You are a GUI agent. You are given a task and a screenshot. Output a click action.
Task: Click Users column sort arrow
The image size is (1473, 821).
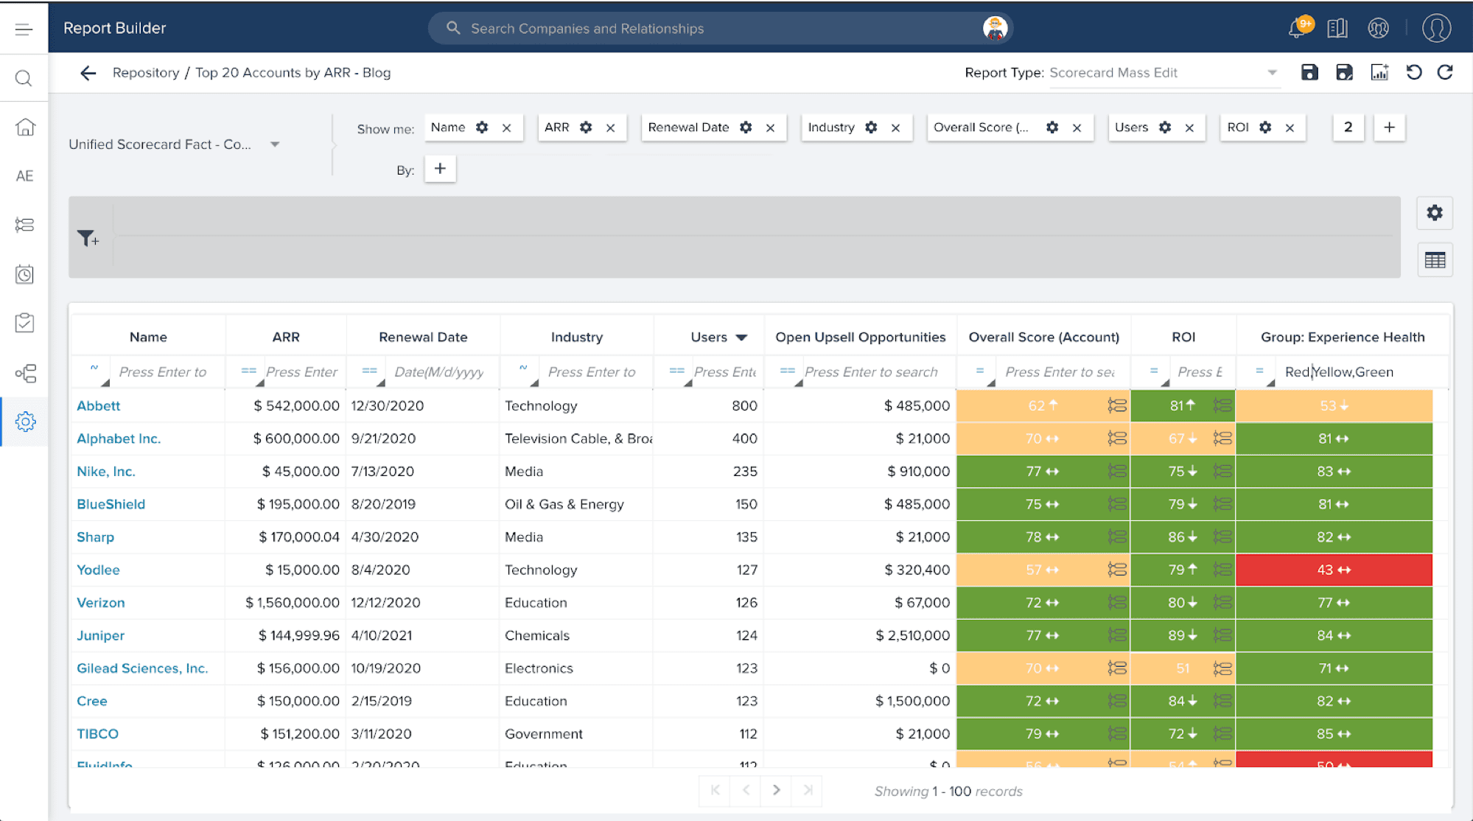(x=741, y=338)
